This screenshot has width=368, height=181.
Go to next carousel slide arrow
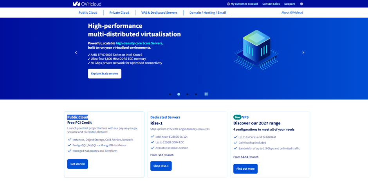point(303,53)
